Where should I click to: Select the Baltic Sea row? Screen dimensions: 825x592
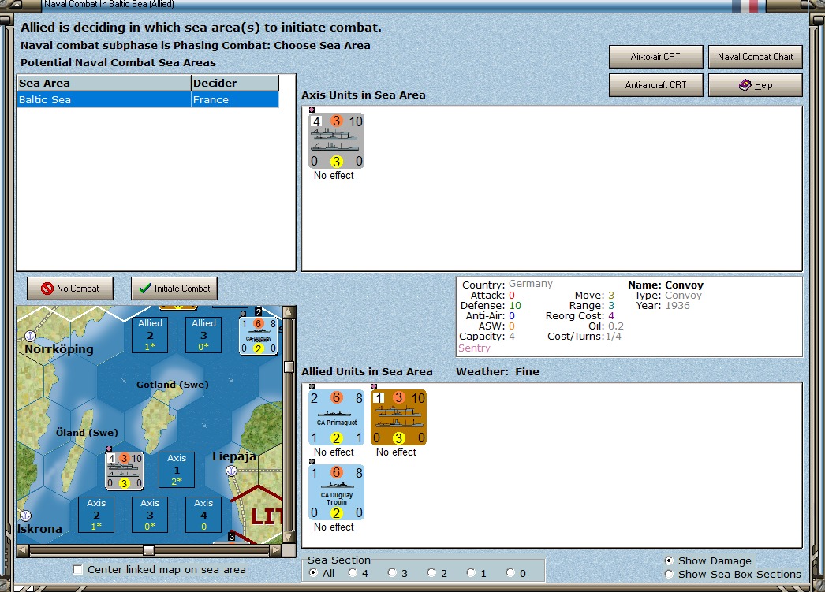[x=147, y=99]
